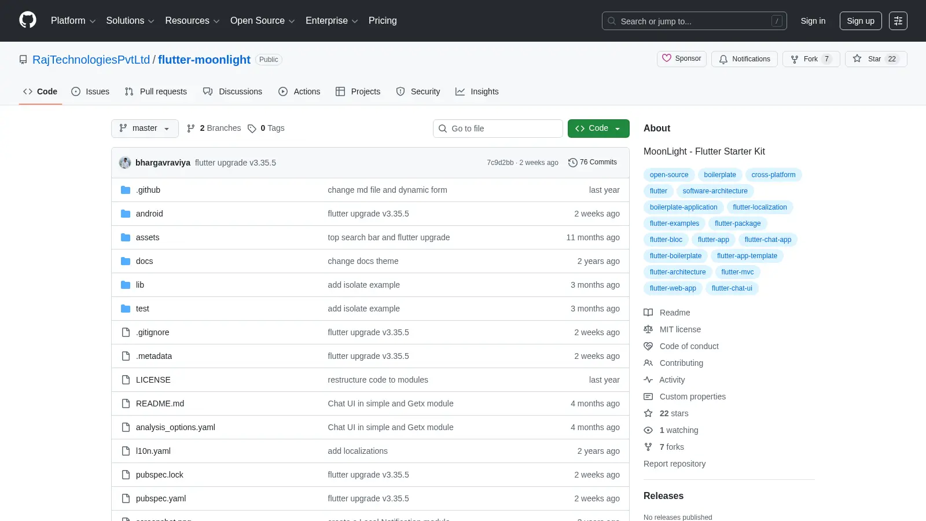Expand the Solutions menu
Viewport: 926px width, 521px height.
point(130,21)
